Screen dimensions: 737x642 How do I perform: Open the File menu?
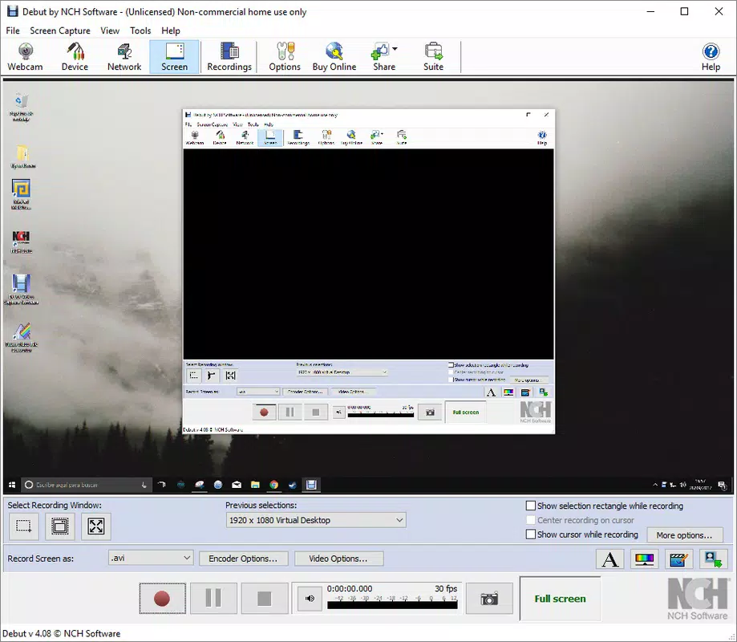pyautogui.click(x=13, y=30)
